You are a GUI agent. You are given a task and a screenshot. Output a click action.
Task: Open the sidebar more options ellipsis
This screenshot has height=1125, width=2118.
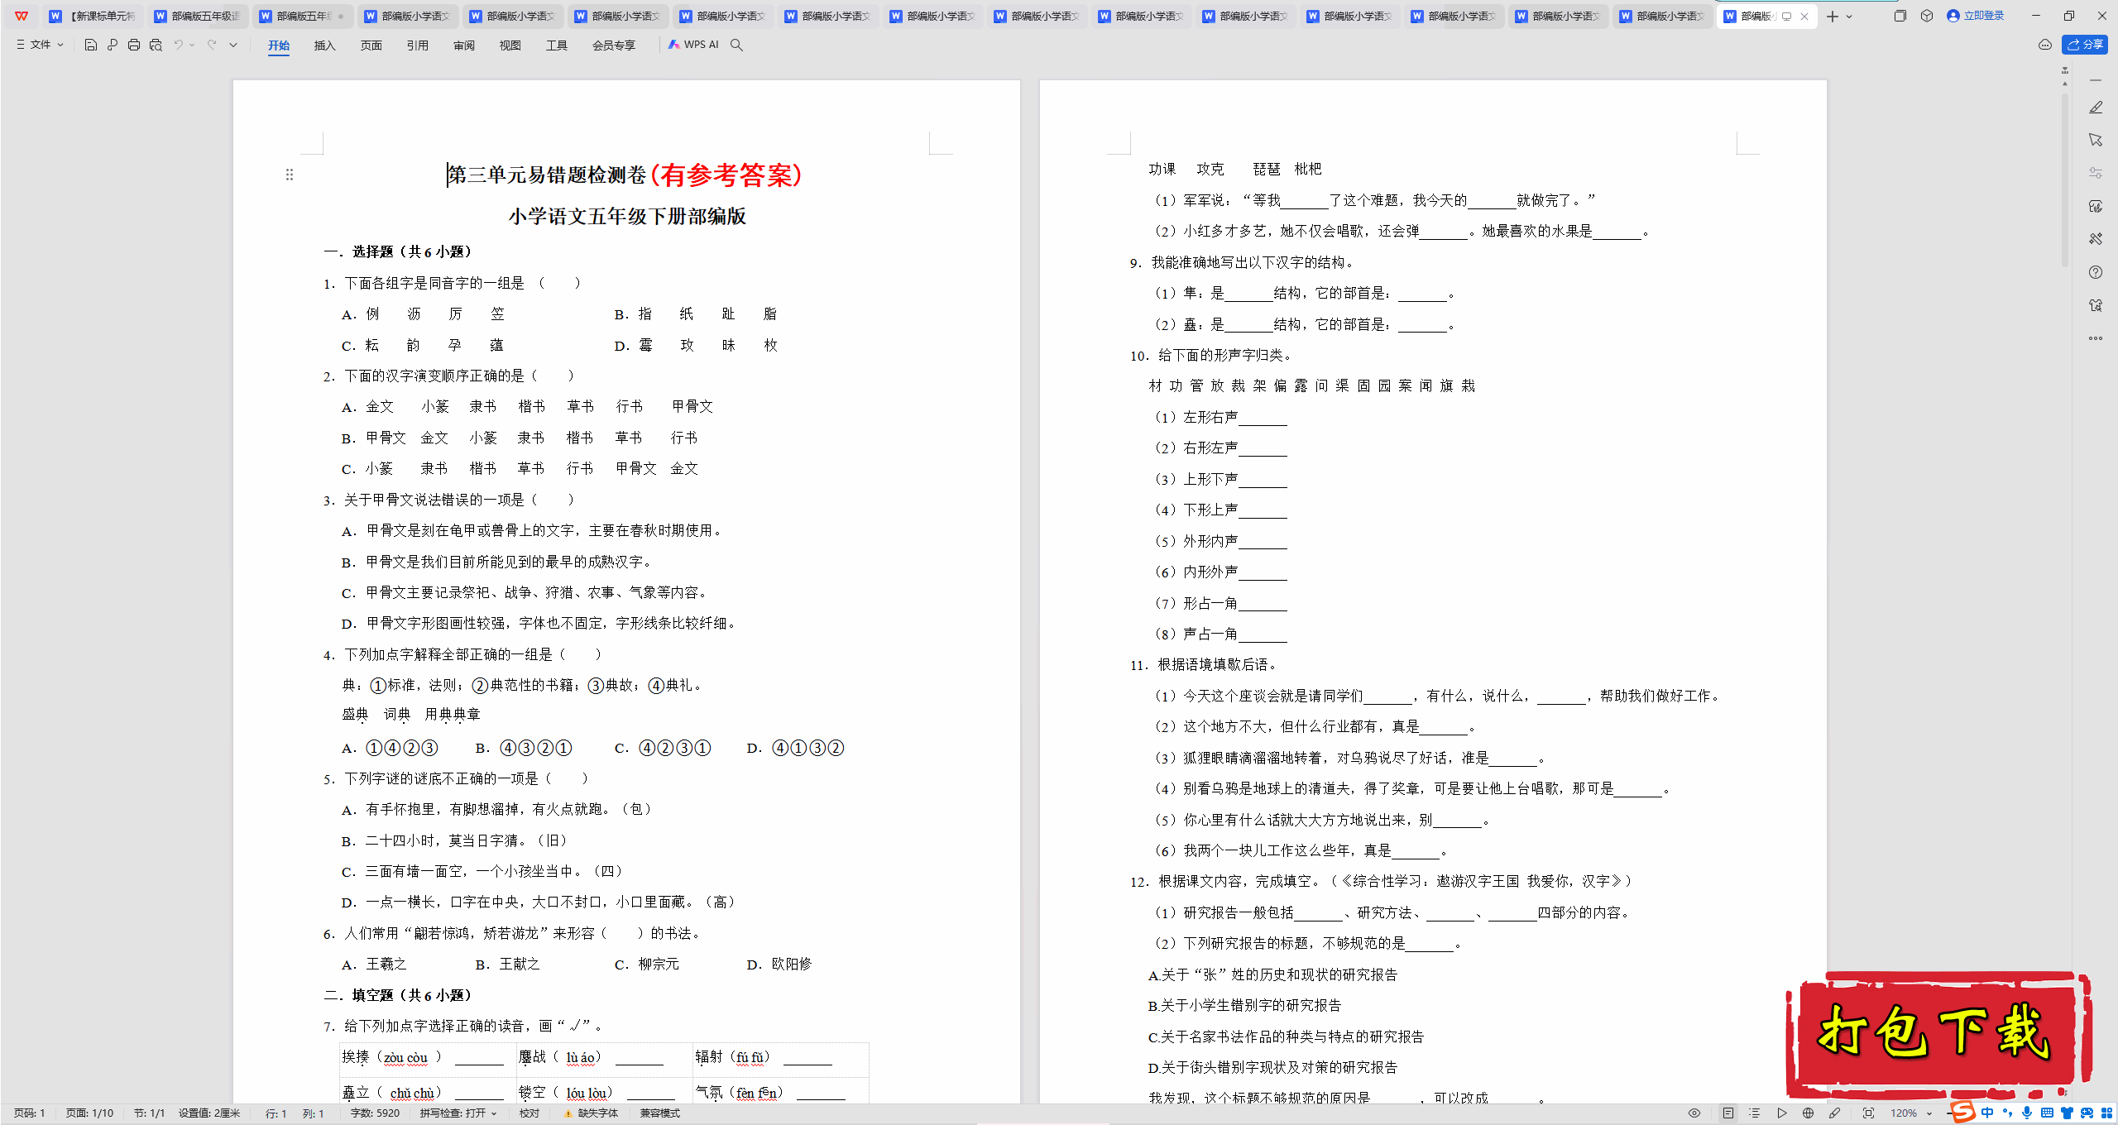click(x=2096, y=338)
